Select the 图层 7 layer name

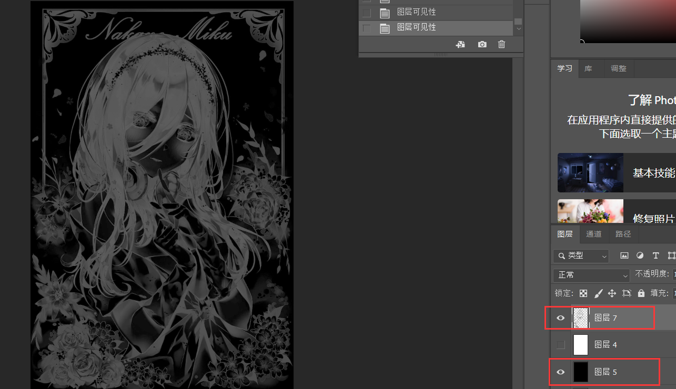coord(606,318)
